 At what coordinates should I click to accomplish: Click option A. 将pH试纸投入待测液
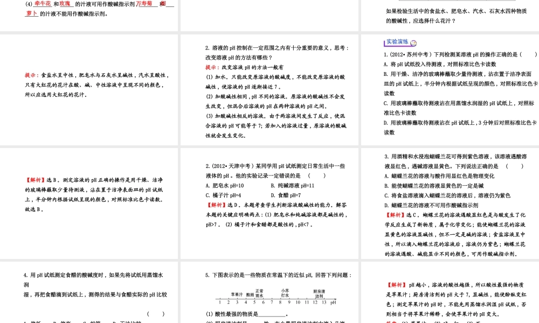[440, 64]
